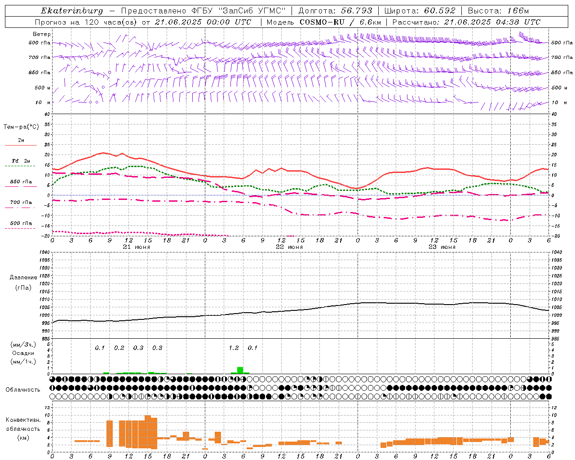
Task: Click the '(мм/3ч.)' precipitation unit label
Action: point(23,345)
